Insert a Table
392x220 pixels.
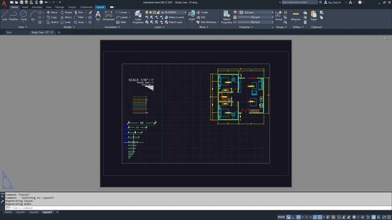[x=121, y=22]
